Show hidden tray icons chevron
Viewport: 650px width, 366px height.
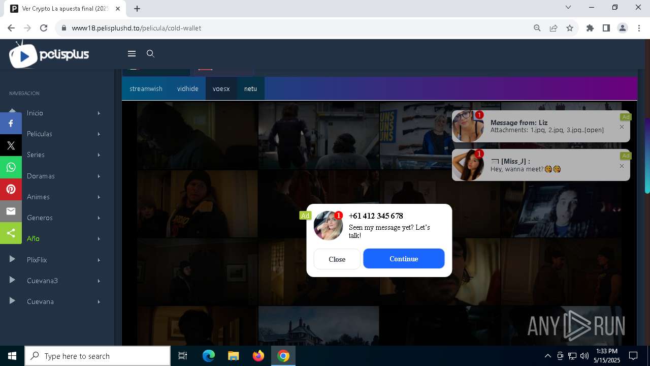pyautogui.click(x=547, y=356)
